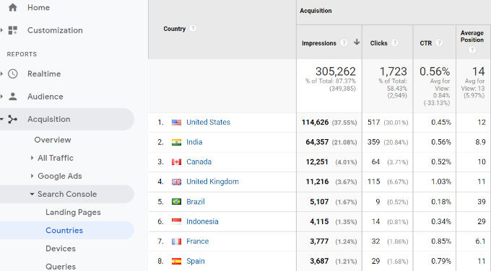Click the 305,262 total impressions value
This screenshot has height=271, width=491.
(x=335, y=71)
